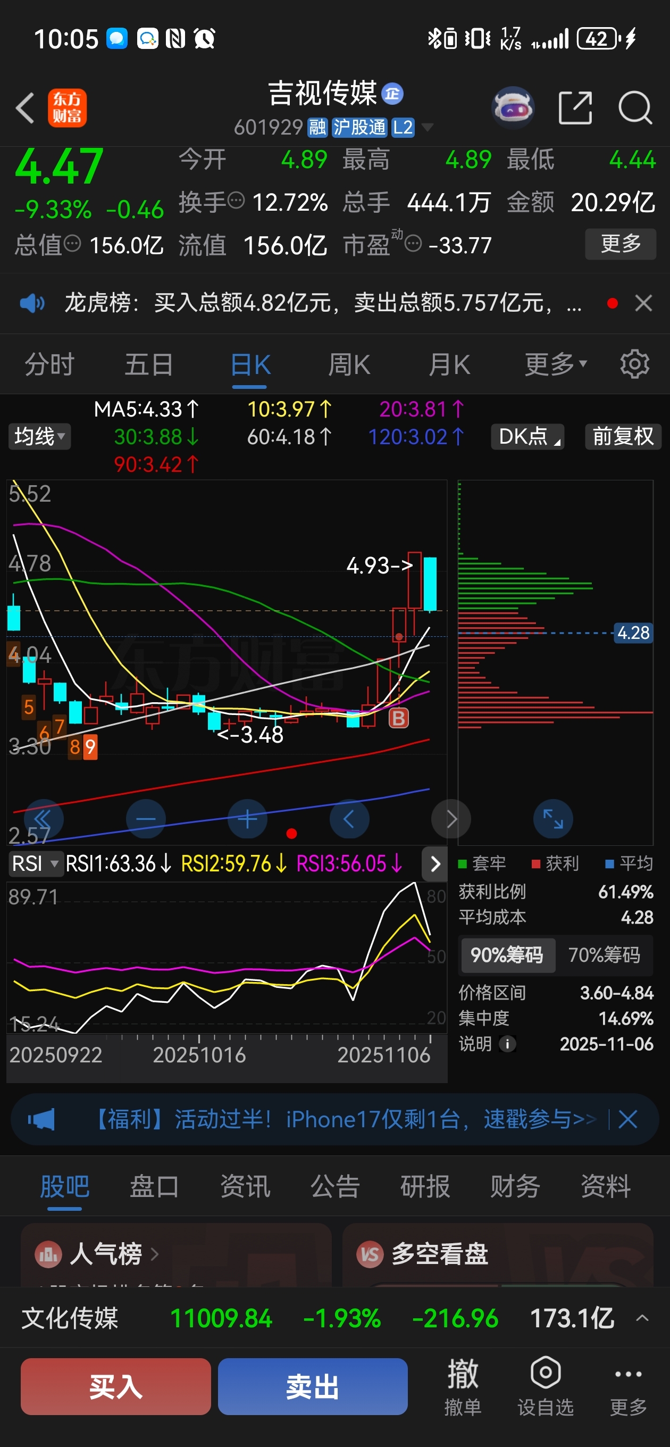Tap the 沪股通 tag
Image resolution: width=670 pixels, height=1447 pixels.
(x=359, y=128)
